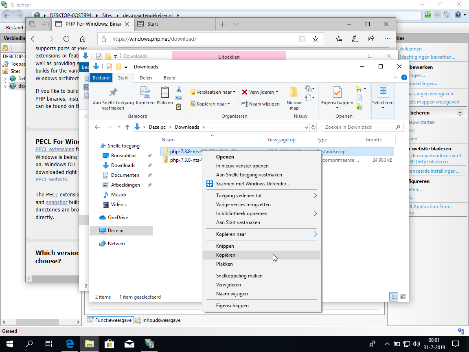This screenshot has height=352, width=469.
Task: Click the refresh icon beside Explorer address bar
Action: (x=313, y=127)
